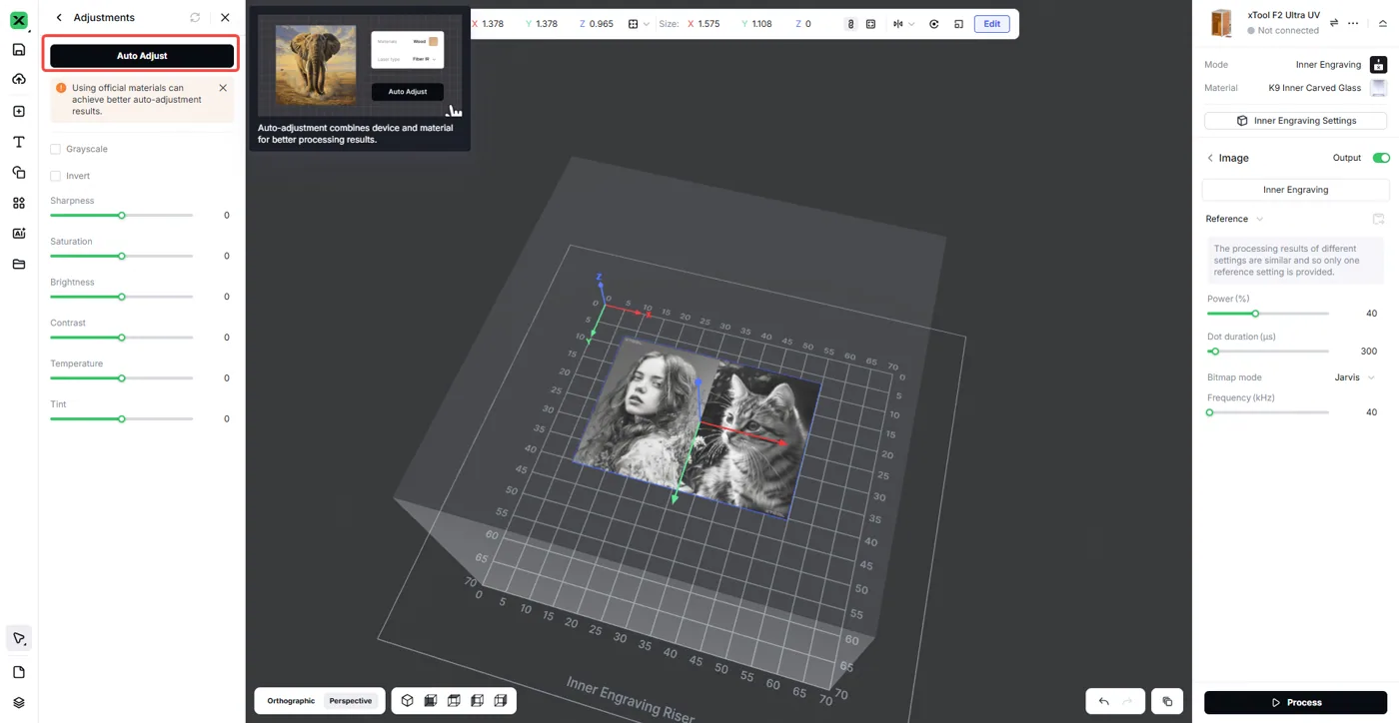
Task: Open the layers icon at bottom left
Action: pyautogui.click(x=19, y=703)
